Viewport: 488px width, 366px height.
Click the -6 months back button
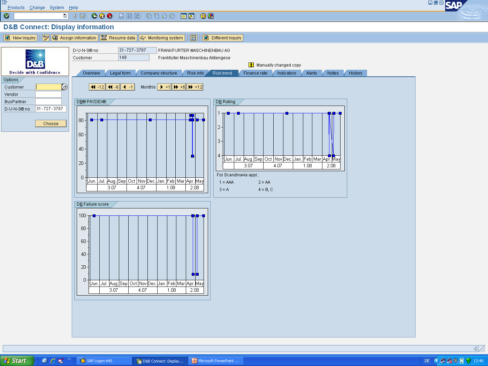[113, 87]
